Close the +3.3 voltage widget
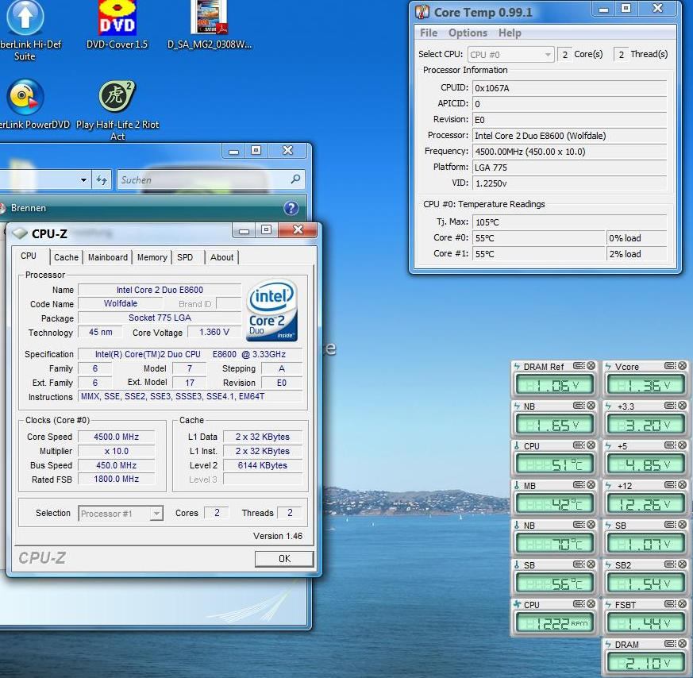Screen dimensions: 693x678 [683, 406]
